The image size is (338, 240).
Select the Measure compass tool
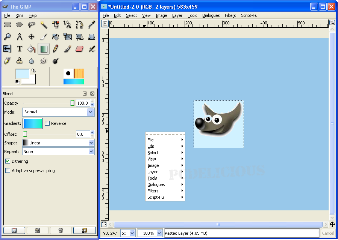pos(20,36)
